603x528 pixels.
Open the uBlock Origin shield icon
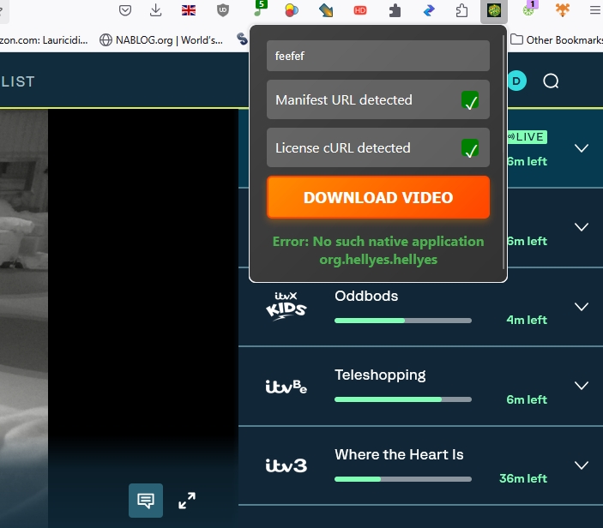tap(223, 10)
